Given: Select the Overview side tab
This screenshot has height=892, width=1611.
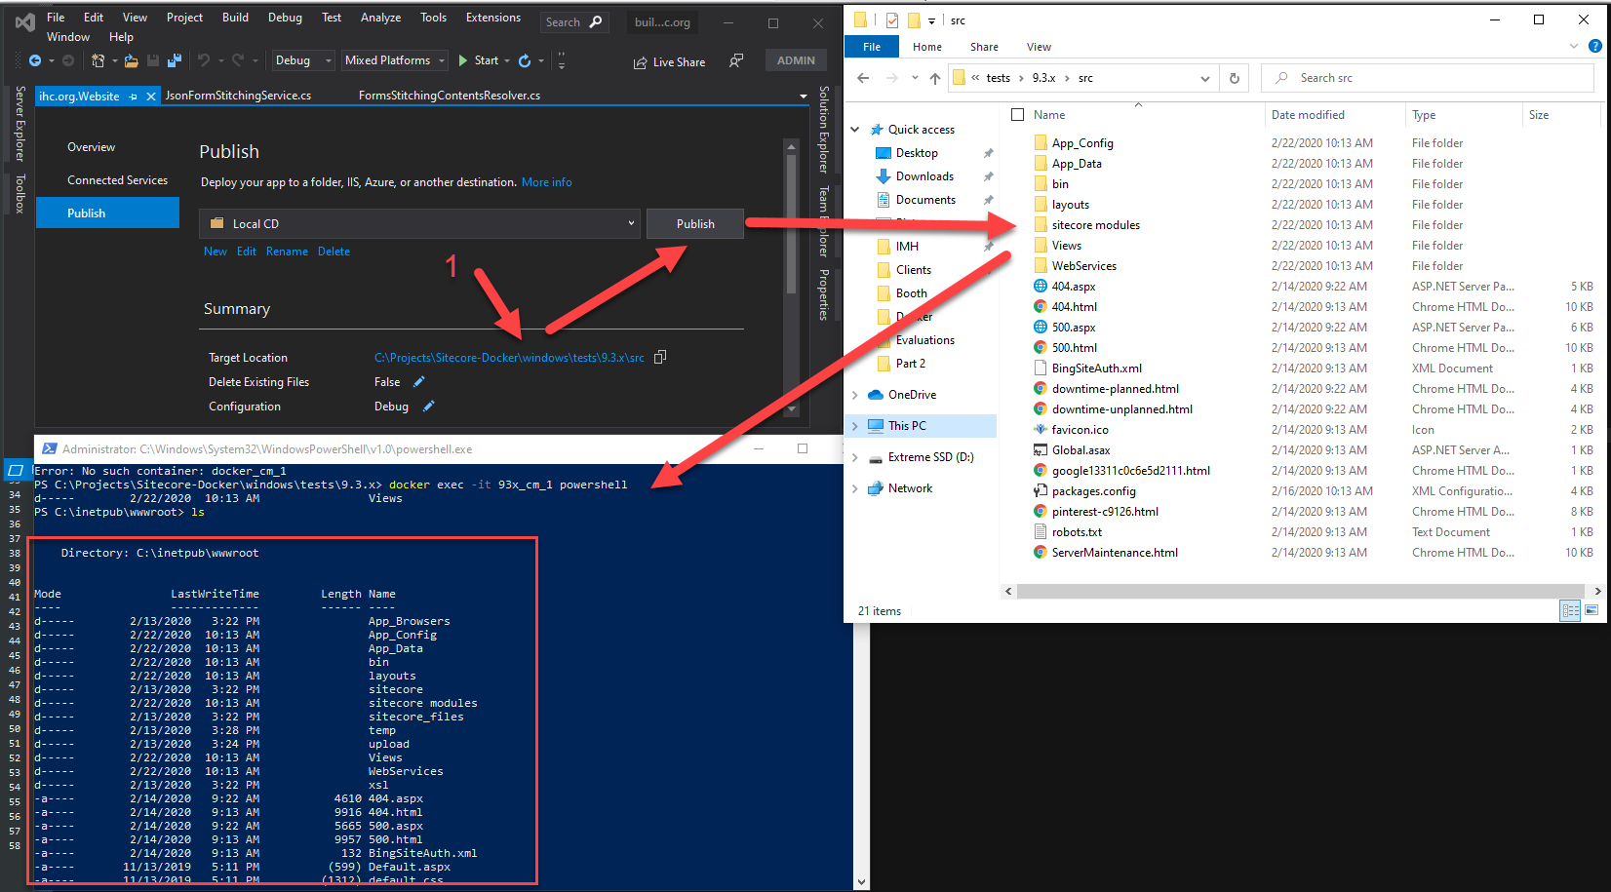Looking at the screenshot, I should 91,147.
